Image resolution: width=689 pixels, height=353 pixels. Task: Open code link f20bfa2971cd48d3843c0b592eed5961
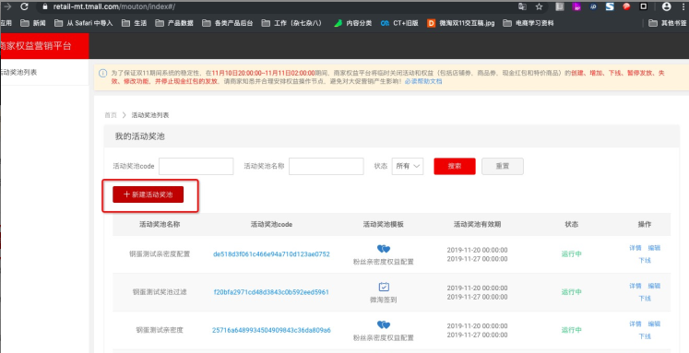271,292
